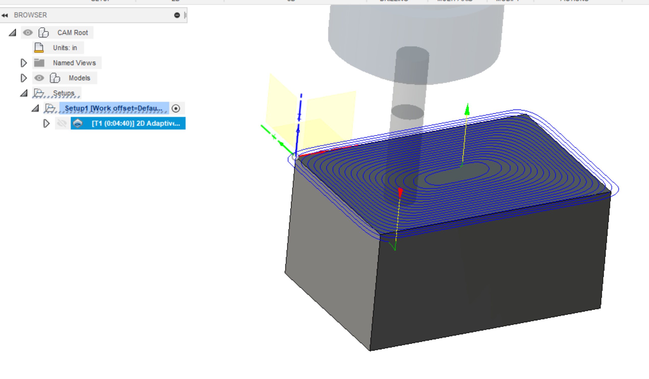Select the CAM Root label
The width and height of the screenshot is (649, 379).
pos(73,33)
